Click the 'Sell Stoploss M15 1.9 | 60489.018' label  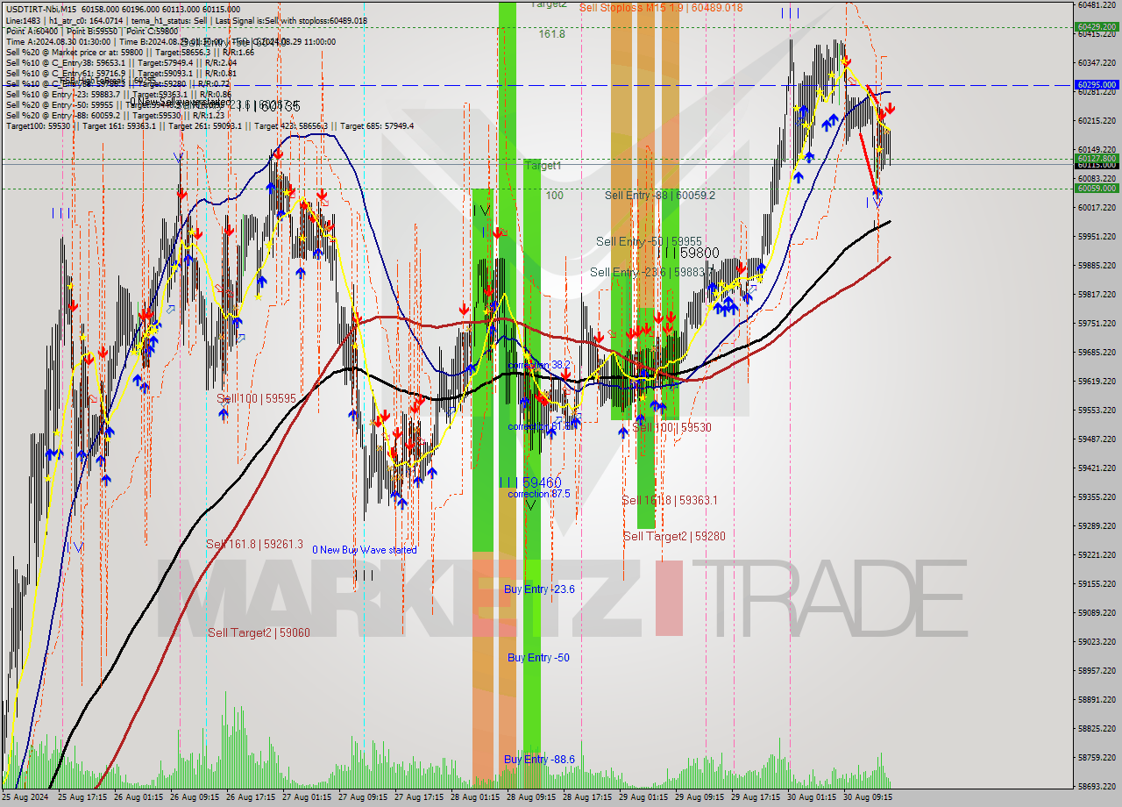pos(660,7)
